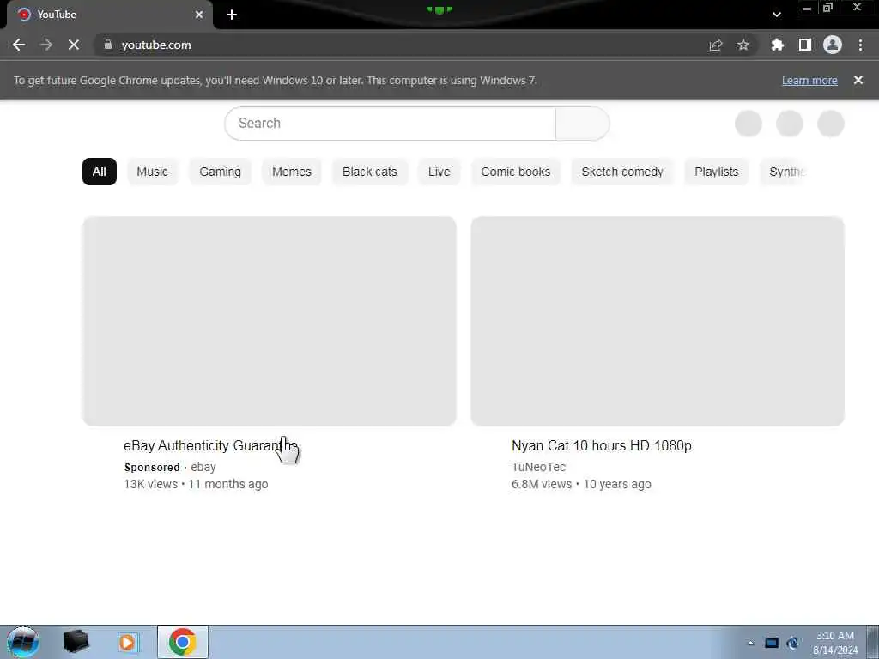Select the Gaming filter chip
This screenshot has height=659, width=879.
(x=220, y=172)
